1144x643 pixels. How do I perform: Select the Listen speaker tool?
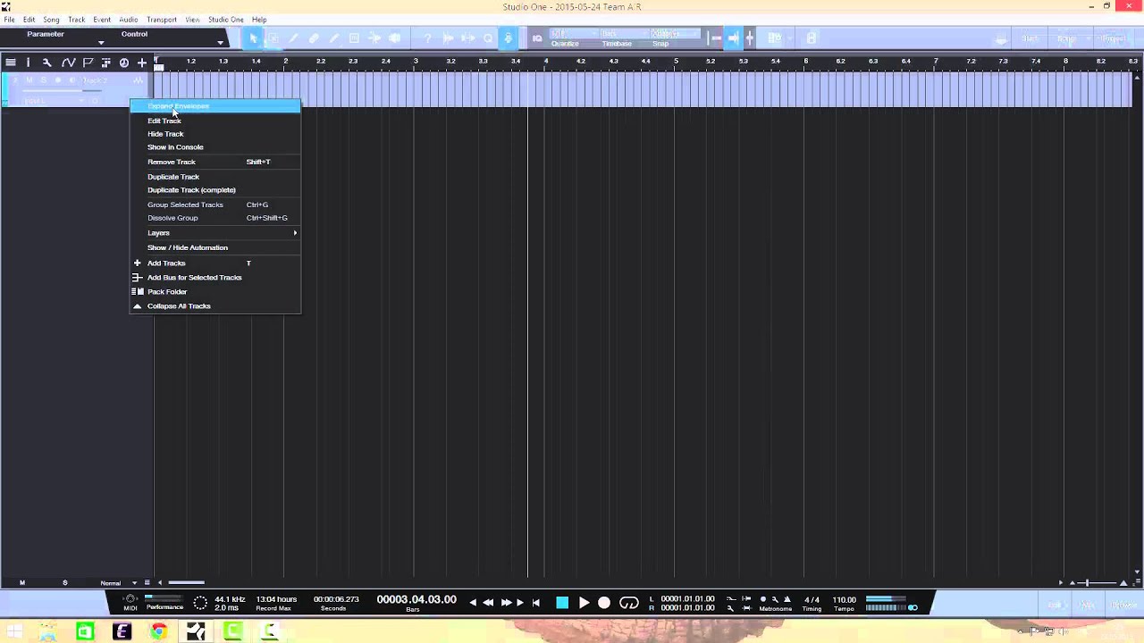[x=394, y=38]
